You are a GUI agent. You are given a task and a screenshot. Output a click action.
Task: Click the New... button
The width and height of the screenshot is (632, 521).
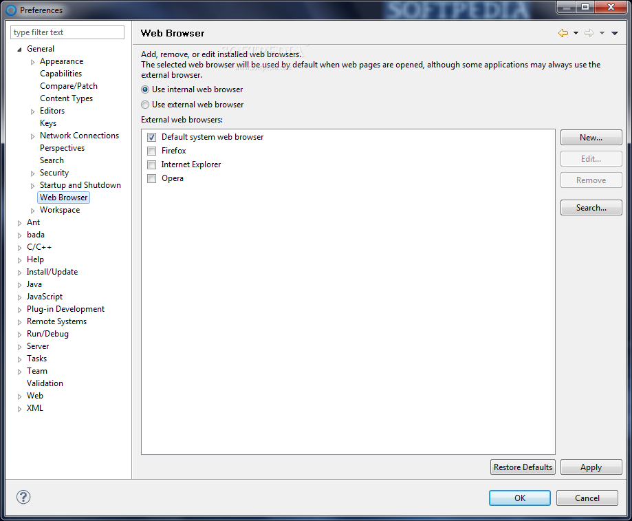(x=591, y=138)
